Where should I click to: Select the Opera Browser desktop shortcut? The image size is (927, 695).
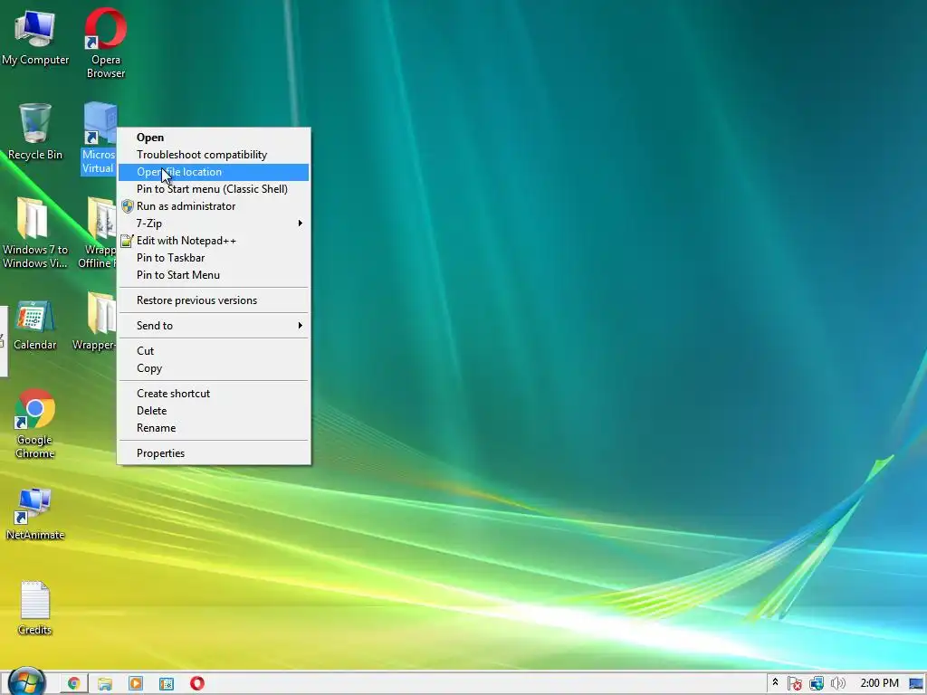[106, 43]
